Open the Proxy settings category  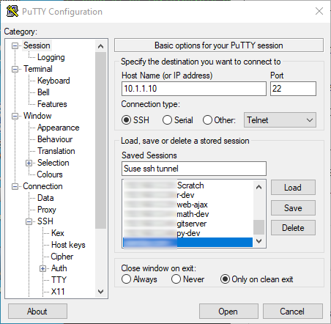click(x=47, y=210)
